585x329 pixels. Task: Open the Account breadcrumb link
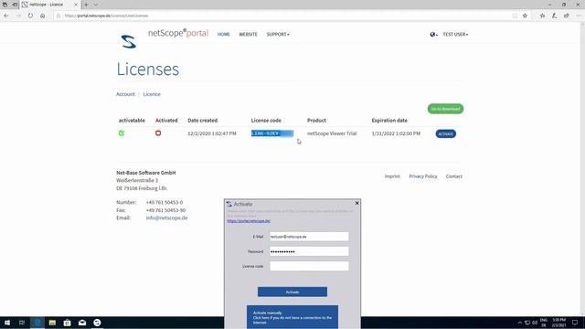pos(125,94)
